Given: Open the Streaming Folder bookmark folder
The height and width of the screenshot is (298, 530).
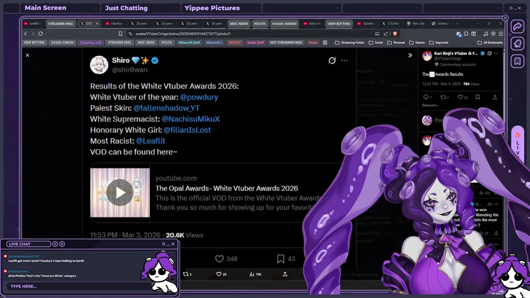Looking at the screenshot, I should click(349, 43).
